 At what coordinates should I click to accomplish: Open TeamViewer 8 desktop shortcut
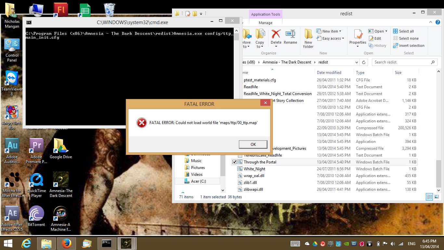(12, 83)
